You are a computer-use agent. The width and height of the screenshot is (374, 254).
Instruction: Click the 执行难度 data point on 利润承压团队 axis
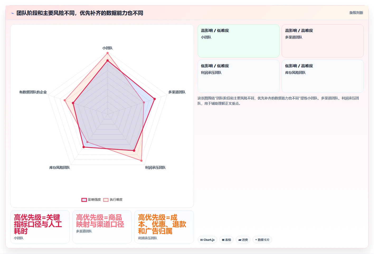(x=141, y=161)
